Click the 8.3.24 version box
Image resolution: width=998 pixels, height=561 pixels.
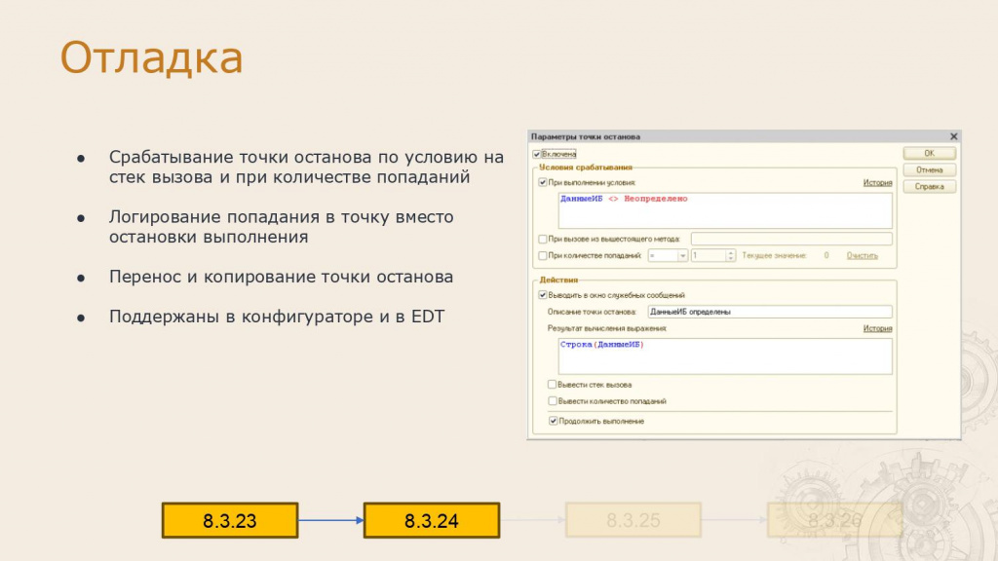coord(432,520)
